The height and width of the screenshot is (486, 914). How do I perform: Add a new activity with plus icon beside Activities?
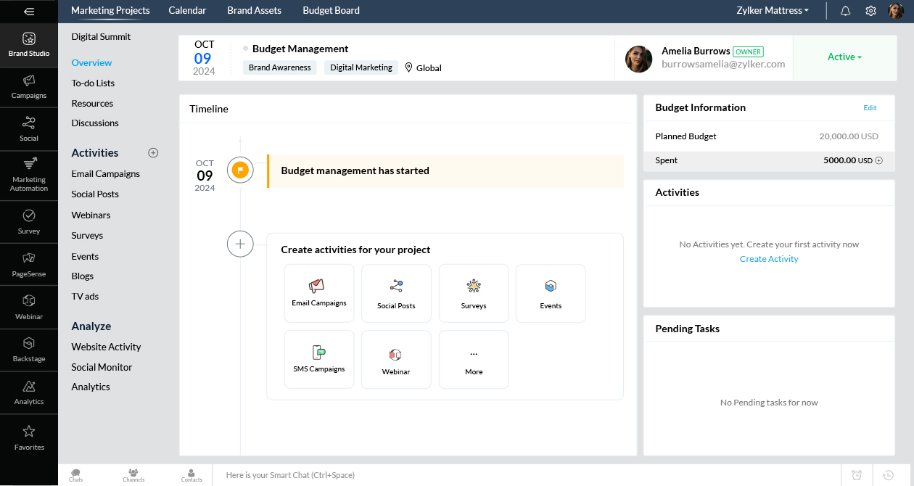tap(153, 153)
